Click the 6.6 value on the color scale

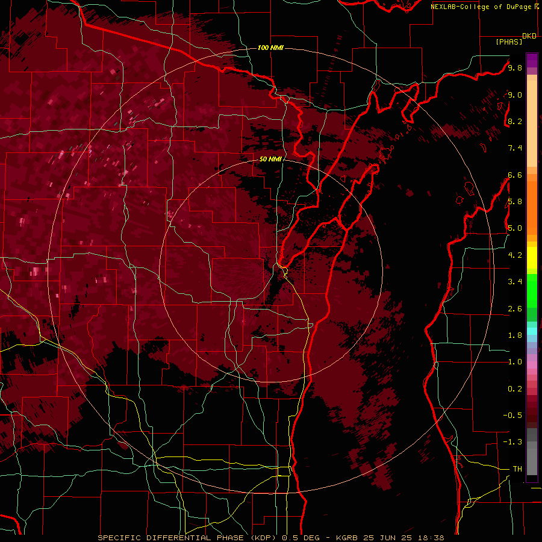[515, 175]
